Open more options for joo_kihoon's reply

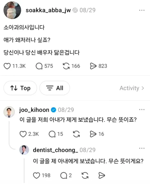coord(142,109)
